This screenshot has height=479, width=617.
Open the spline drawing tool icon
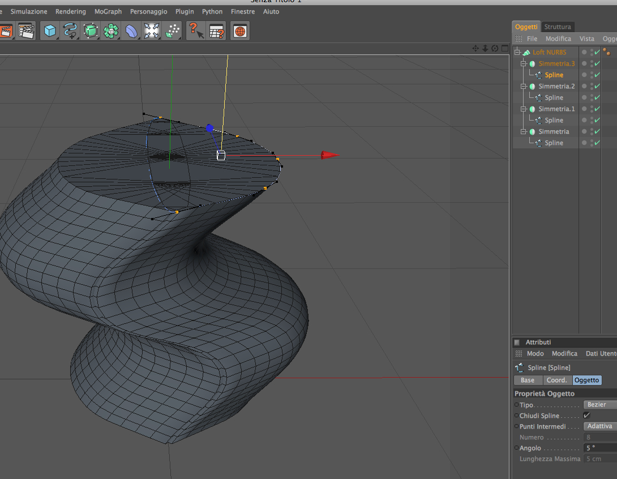(x=70, y=31)
